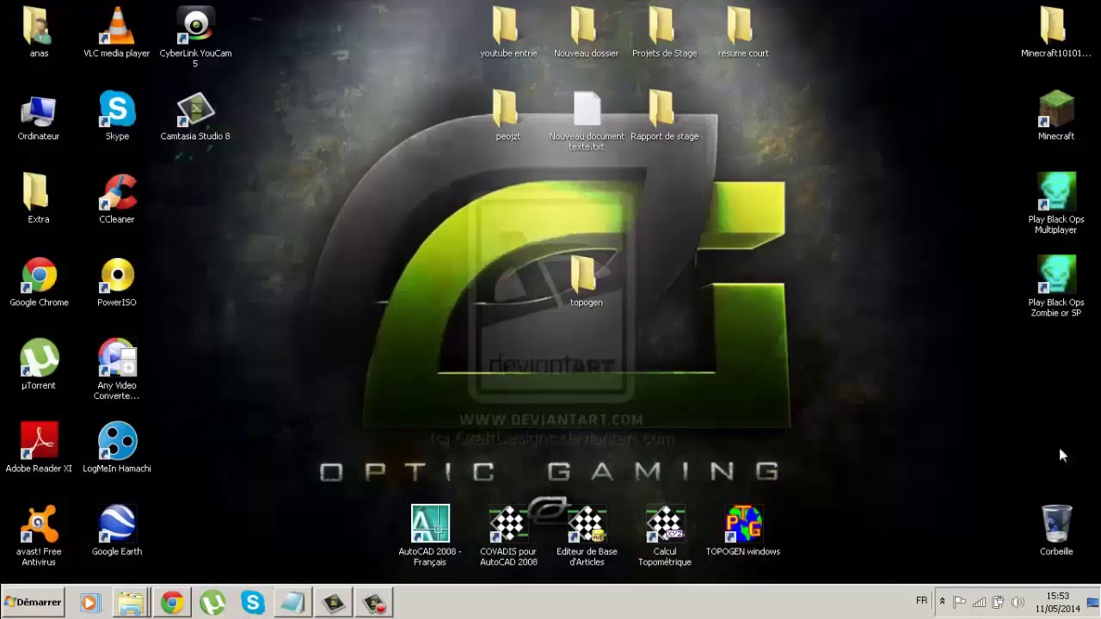Viewport: 1101px width, 619px height.
Task: Open the Projets de Stage folder
Action: (x=665, y=33)
